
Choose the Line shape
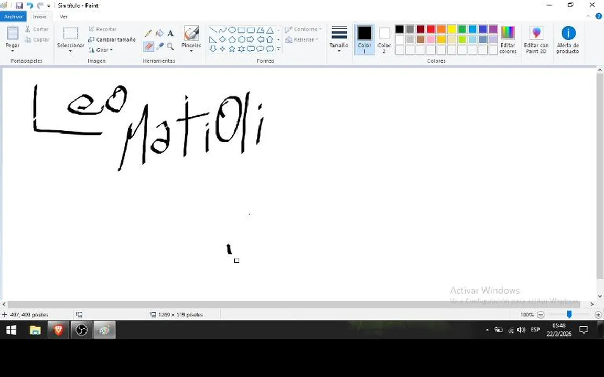[x=213, y=30]
